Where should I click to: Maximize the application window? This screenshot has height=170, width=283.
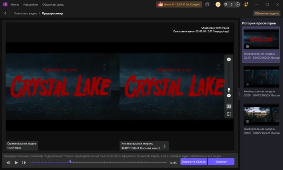[267, 4]
